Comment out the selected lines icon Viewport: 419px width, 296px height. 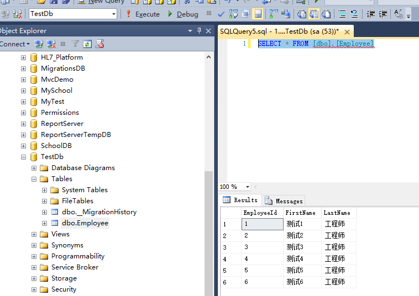point(342,14)
